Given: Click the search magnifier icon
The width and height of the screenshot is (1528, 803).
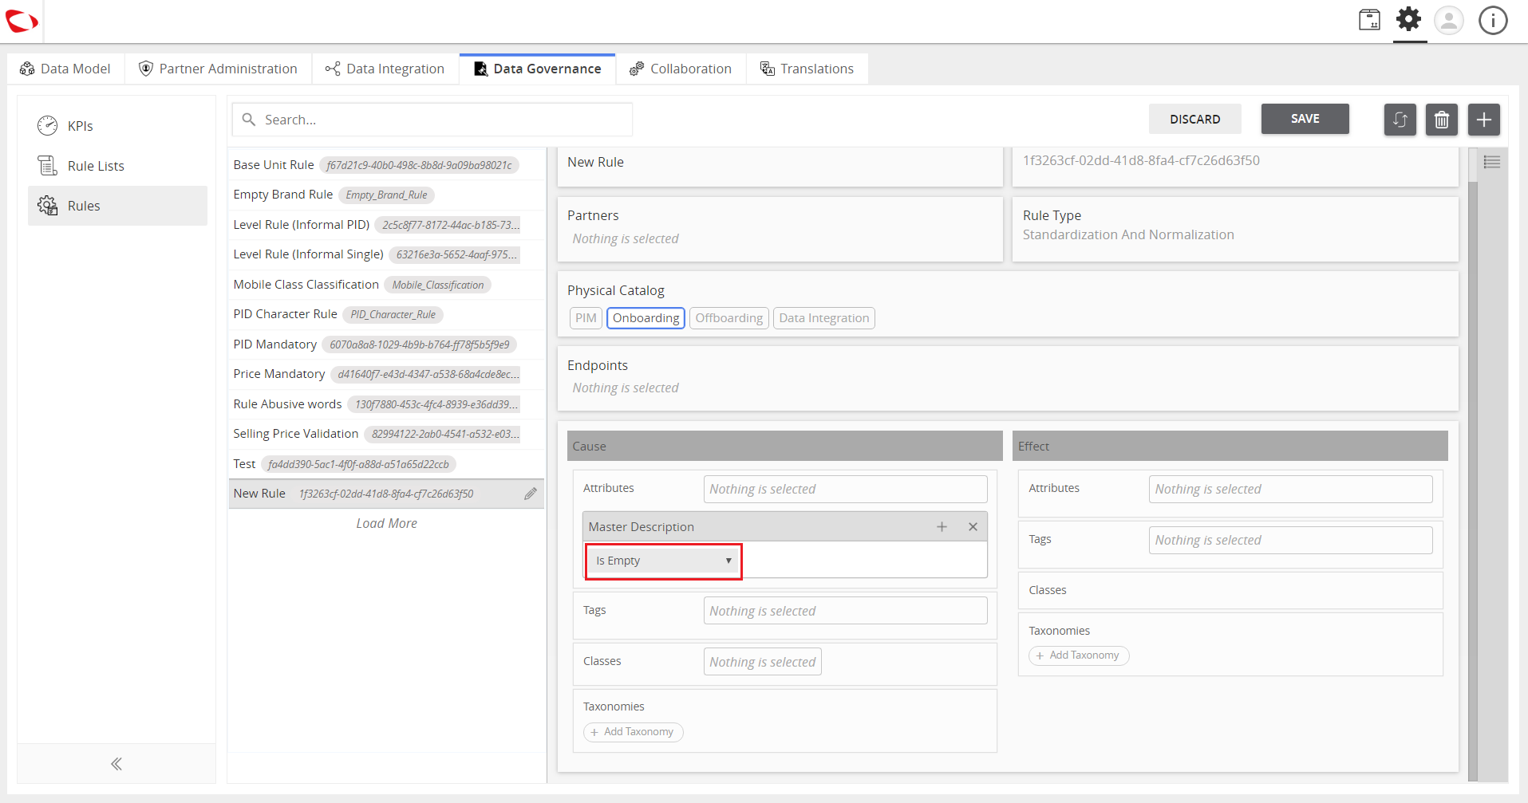Looking at the screenshot, I should [249, 120].
